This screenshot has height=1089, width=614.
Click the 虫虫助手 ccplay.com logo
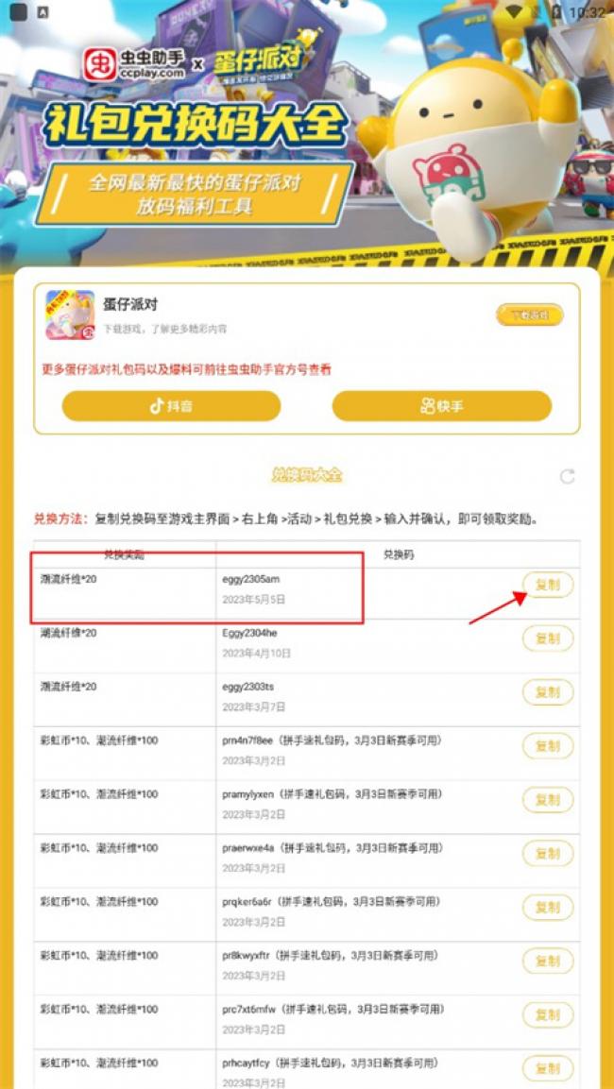point(135,64)
